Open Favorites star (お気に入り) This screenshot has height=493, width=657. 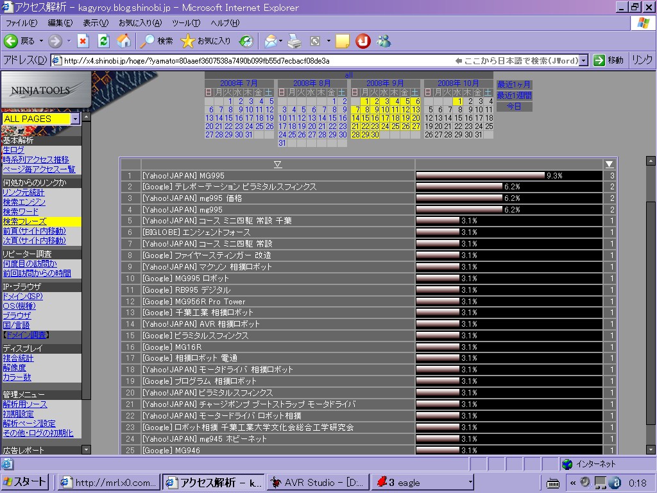(x=205, y=40)
